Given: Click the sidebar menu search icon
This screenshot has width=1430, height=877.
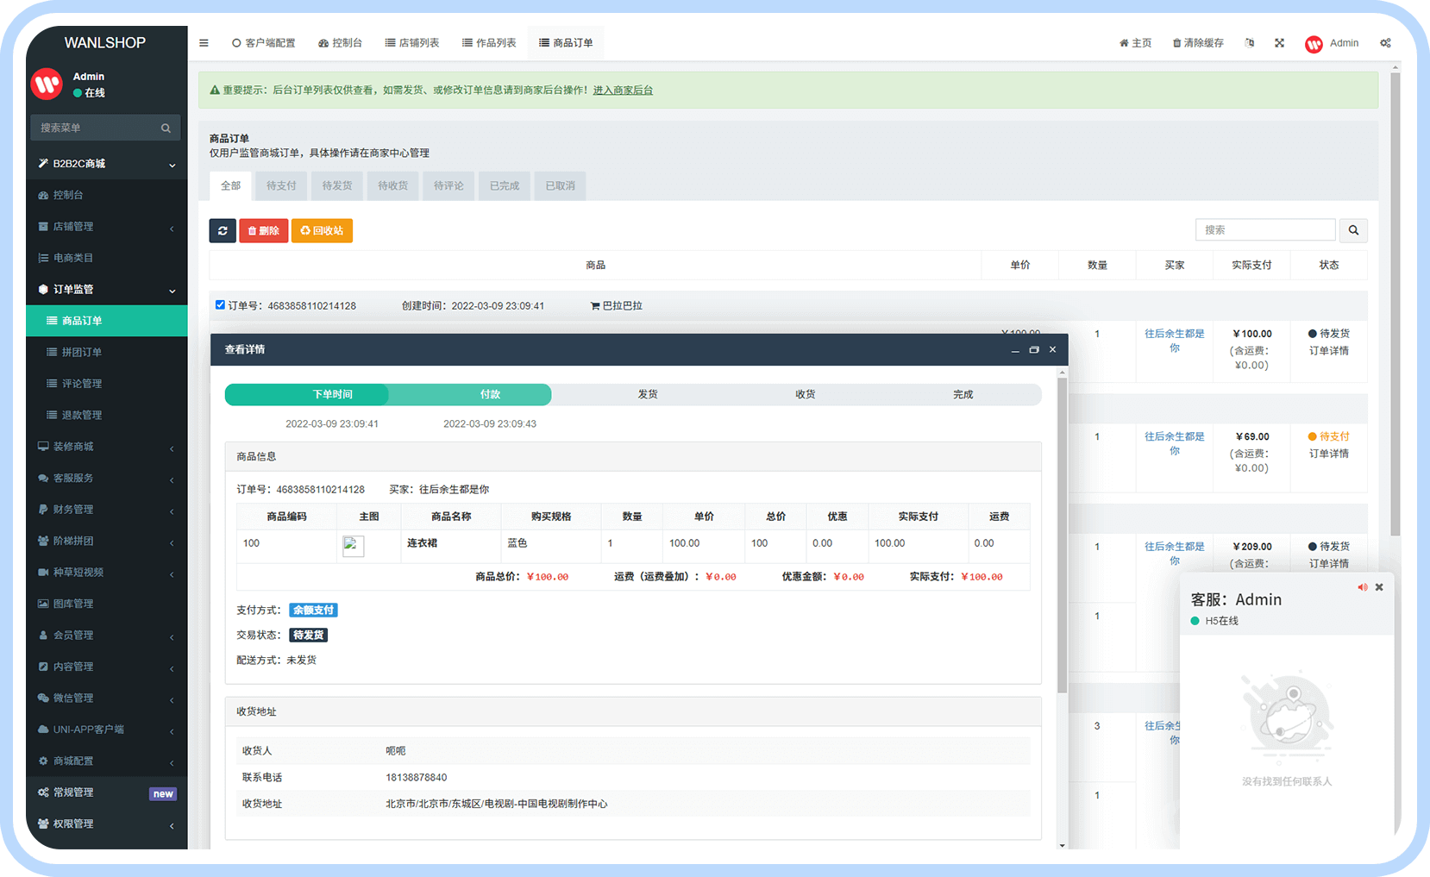Looking at the screenshot, I should 166,128.
